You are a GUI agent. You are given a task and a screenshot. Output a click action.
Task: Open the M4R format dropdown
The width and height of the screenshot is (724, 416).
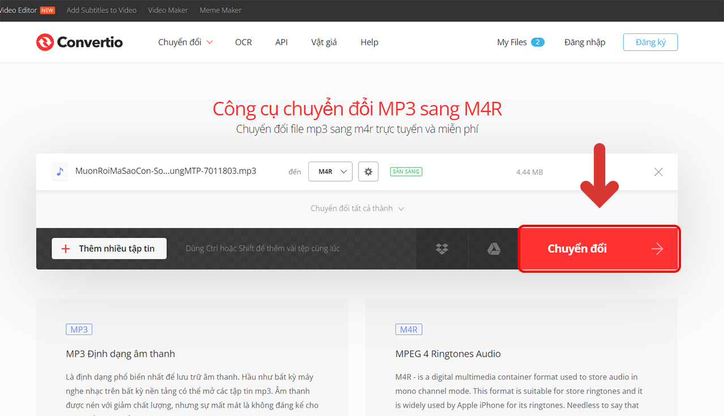click(330, 171)
